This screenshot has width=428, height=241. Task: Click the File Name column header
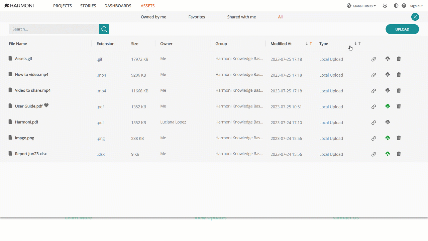(x=18, y=44)
